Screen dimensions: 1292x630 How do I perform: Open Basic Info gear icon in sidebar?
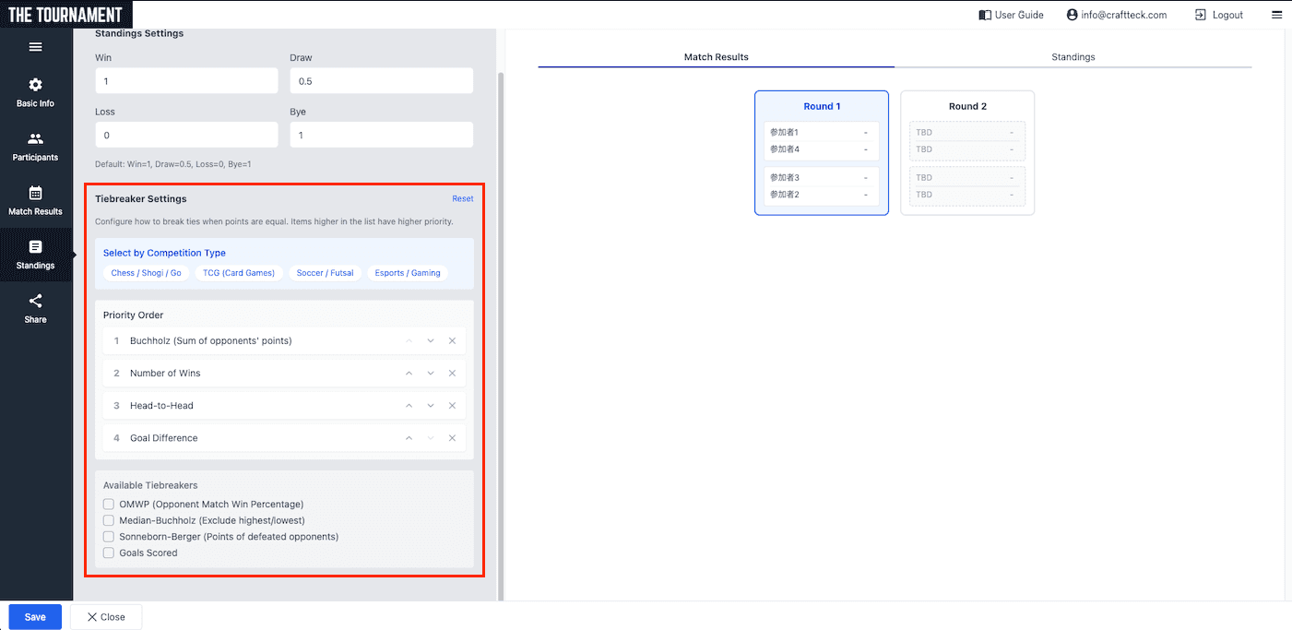35,85
